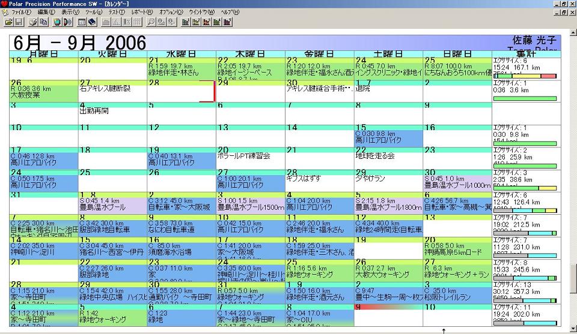577x334 pixels.
Task: Select the 退院 note
Action: 362,89
